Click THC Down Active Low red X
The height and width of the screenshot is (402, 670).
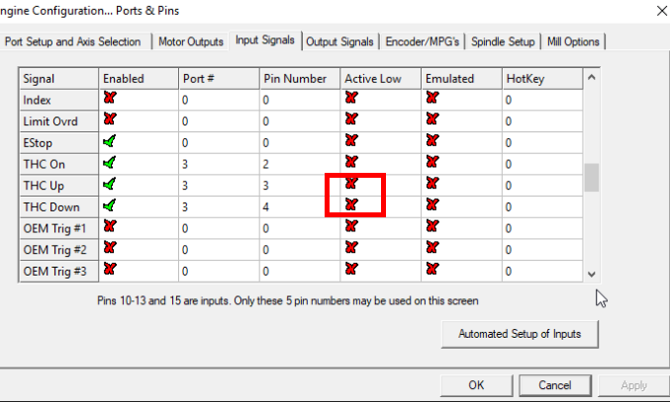pos(350,204)
